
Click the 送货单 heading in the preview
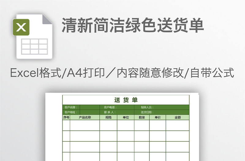[x=126, y=100]
